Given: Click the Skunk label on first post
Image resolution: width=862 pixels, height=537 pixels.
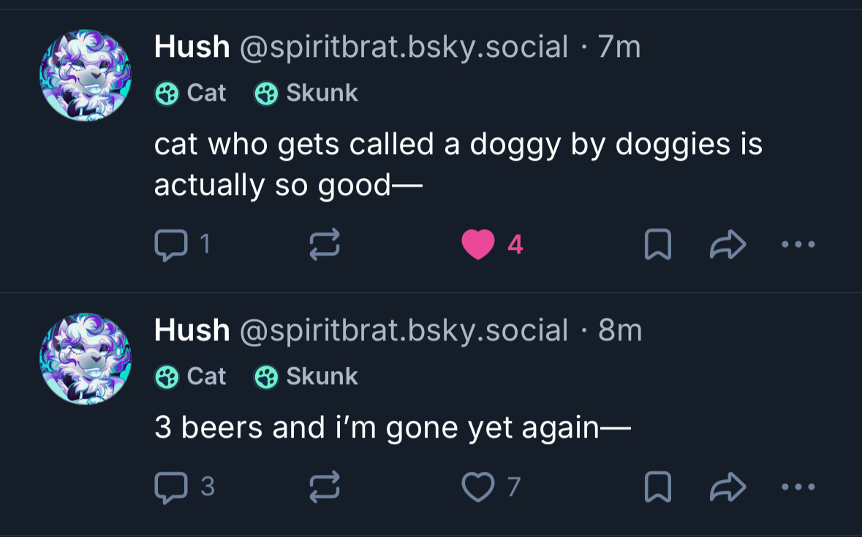Looking at the screenshot, I should coord(306,93).
